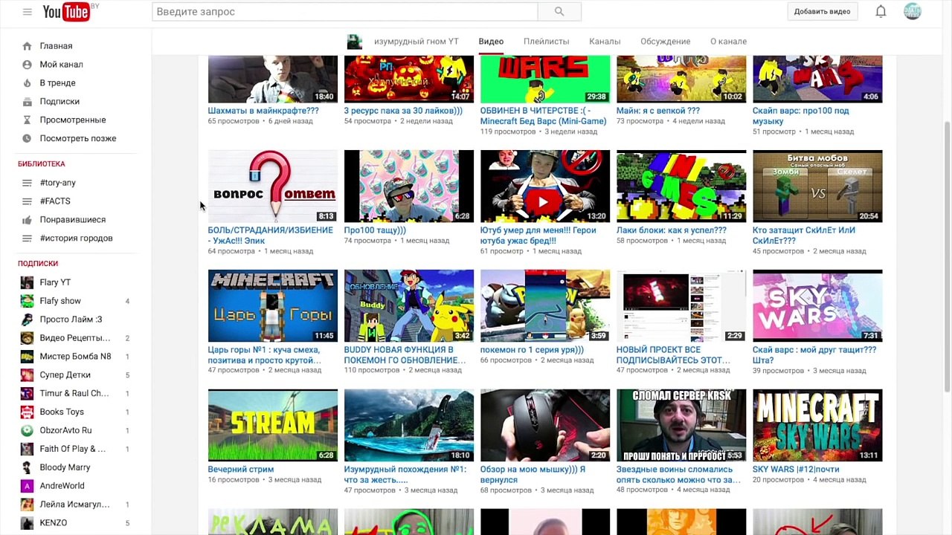
Task: Click the Flary YT channel avatar
Action: point(27,282)
